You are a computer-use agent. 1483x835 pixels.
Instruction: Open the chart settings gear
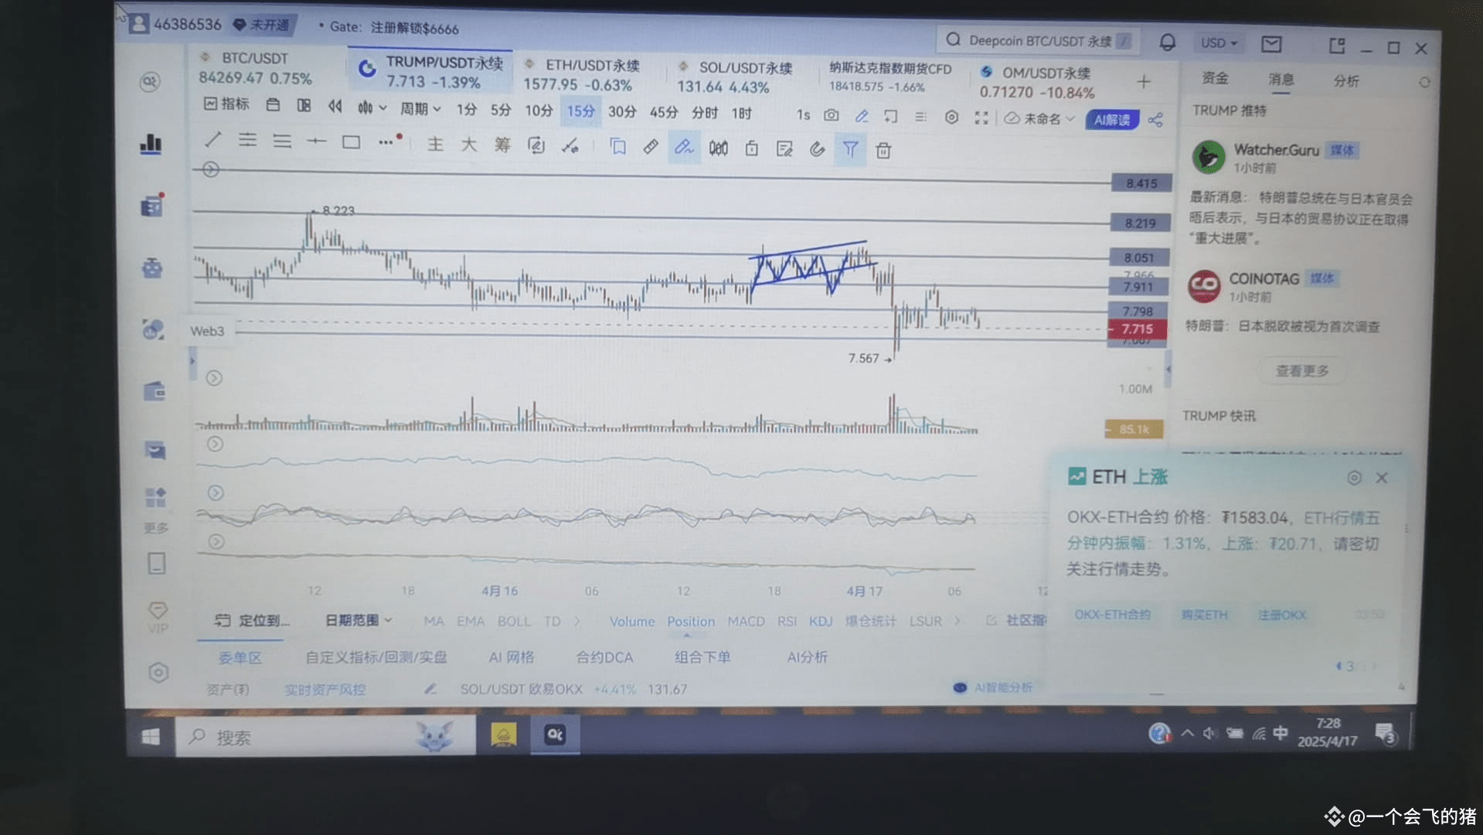(x=951, y=118)
